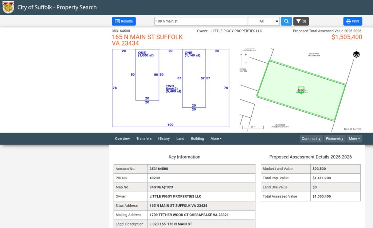Screen dimensions: 373x228
Task: Open the History tab
Action: tap(164, 139)
